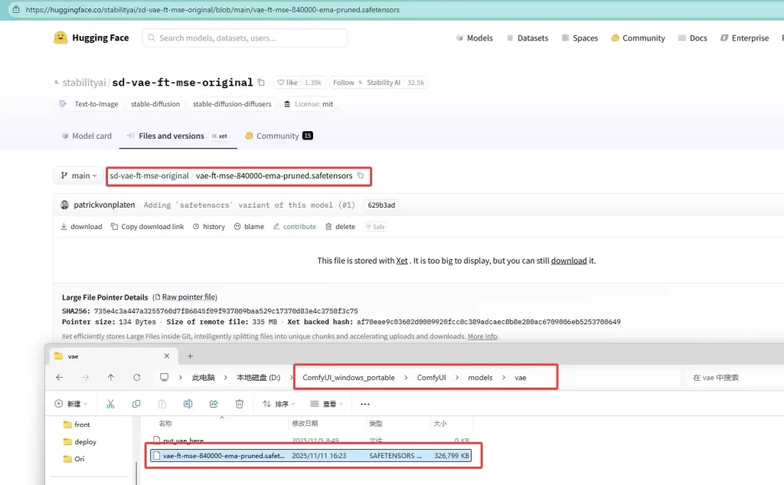Image resolution: width=784 pixels, height=485 pixels.
Task: Open the commit 629b3ad
Action: [381, 205]
